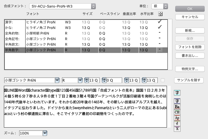Viewport: 208px width, 139px height.
Task: Open the 合成フォント dropdown SV-ACU-Sans-ProN-W3
Action: (62, 6)
